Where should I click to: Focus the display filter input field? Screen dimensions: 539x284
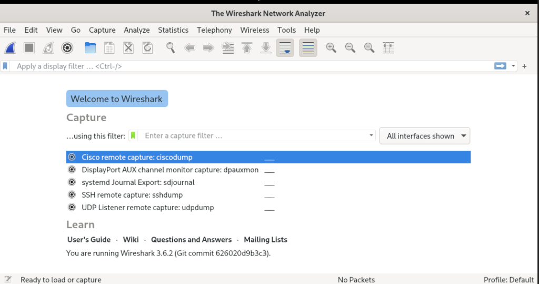click(252, 66)
